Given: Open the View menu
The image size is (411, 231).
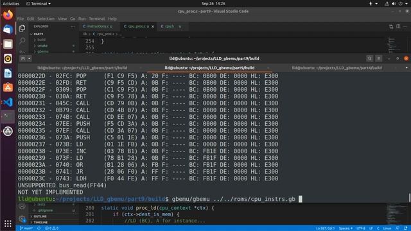Looking at the screenshot, I should tap(62, 19).
